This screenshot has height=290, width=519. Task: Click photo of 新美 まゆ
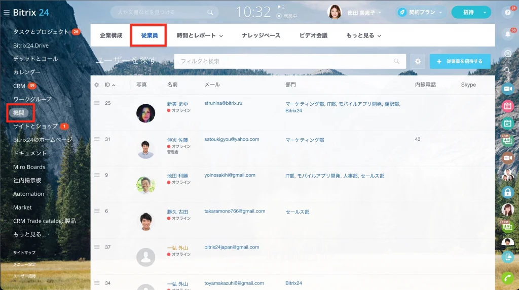click(x=145, y=113)
